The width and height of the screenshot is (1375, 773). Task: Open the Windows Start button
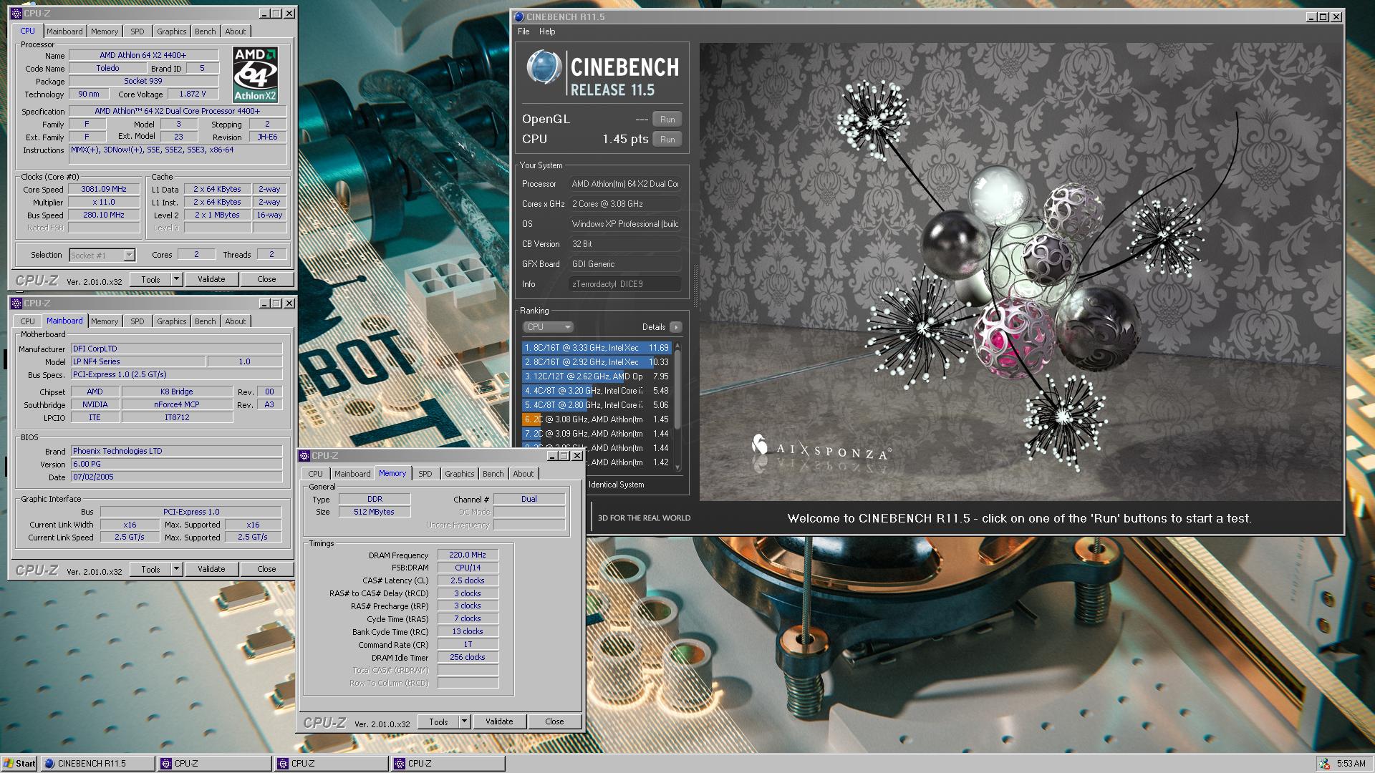[19, 763]
